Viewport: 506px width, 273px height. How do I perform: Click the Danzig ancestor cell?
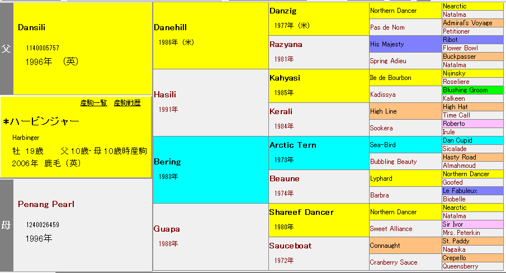283,11
